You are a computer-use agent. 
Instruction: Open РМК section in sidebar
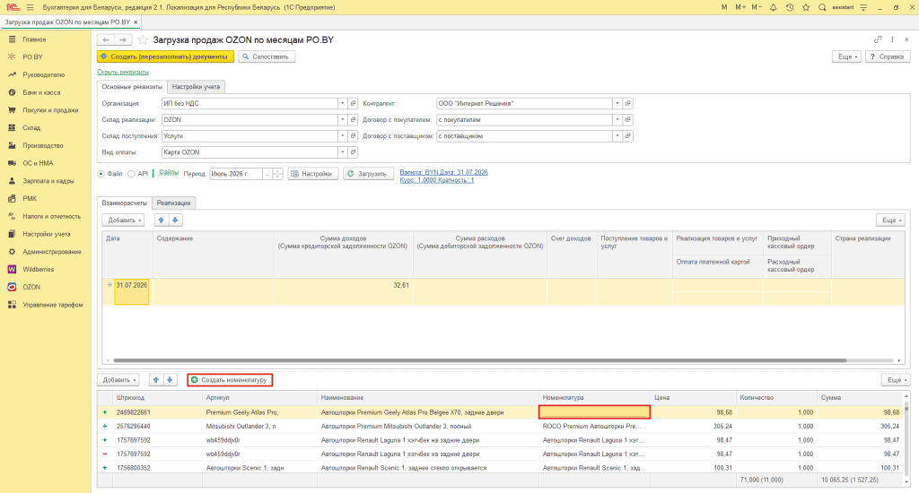click(x=30, y=198)
